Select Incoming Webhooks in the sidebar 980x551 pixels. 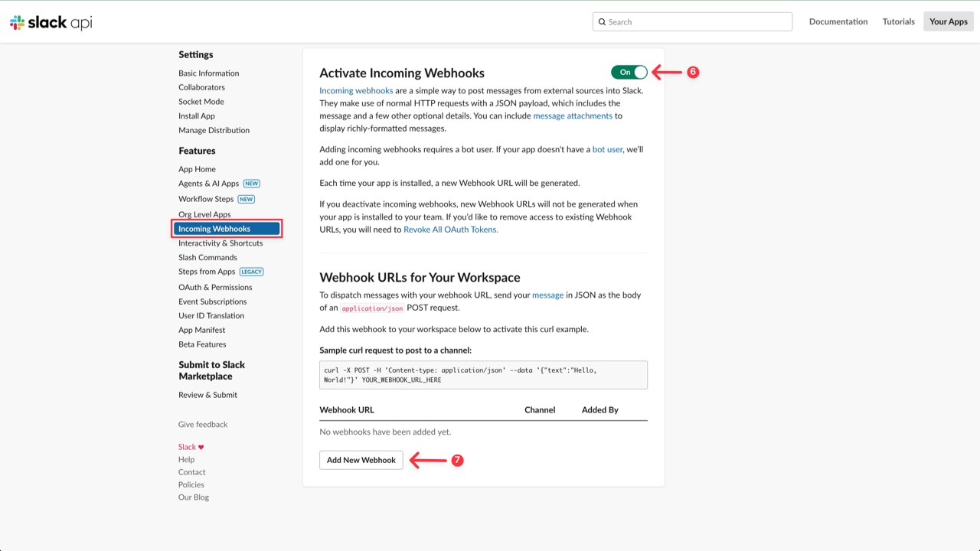click(x=215, y=228)
